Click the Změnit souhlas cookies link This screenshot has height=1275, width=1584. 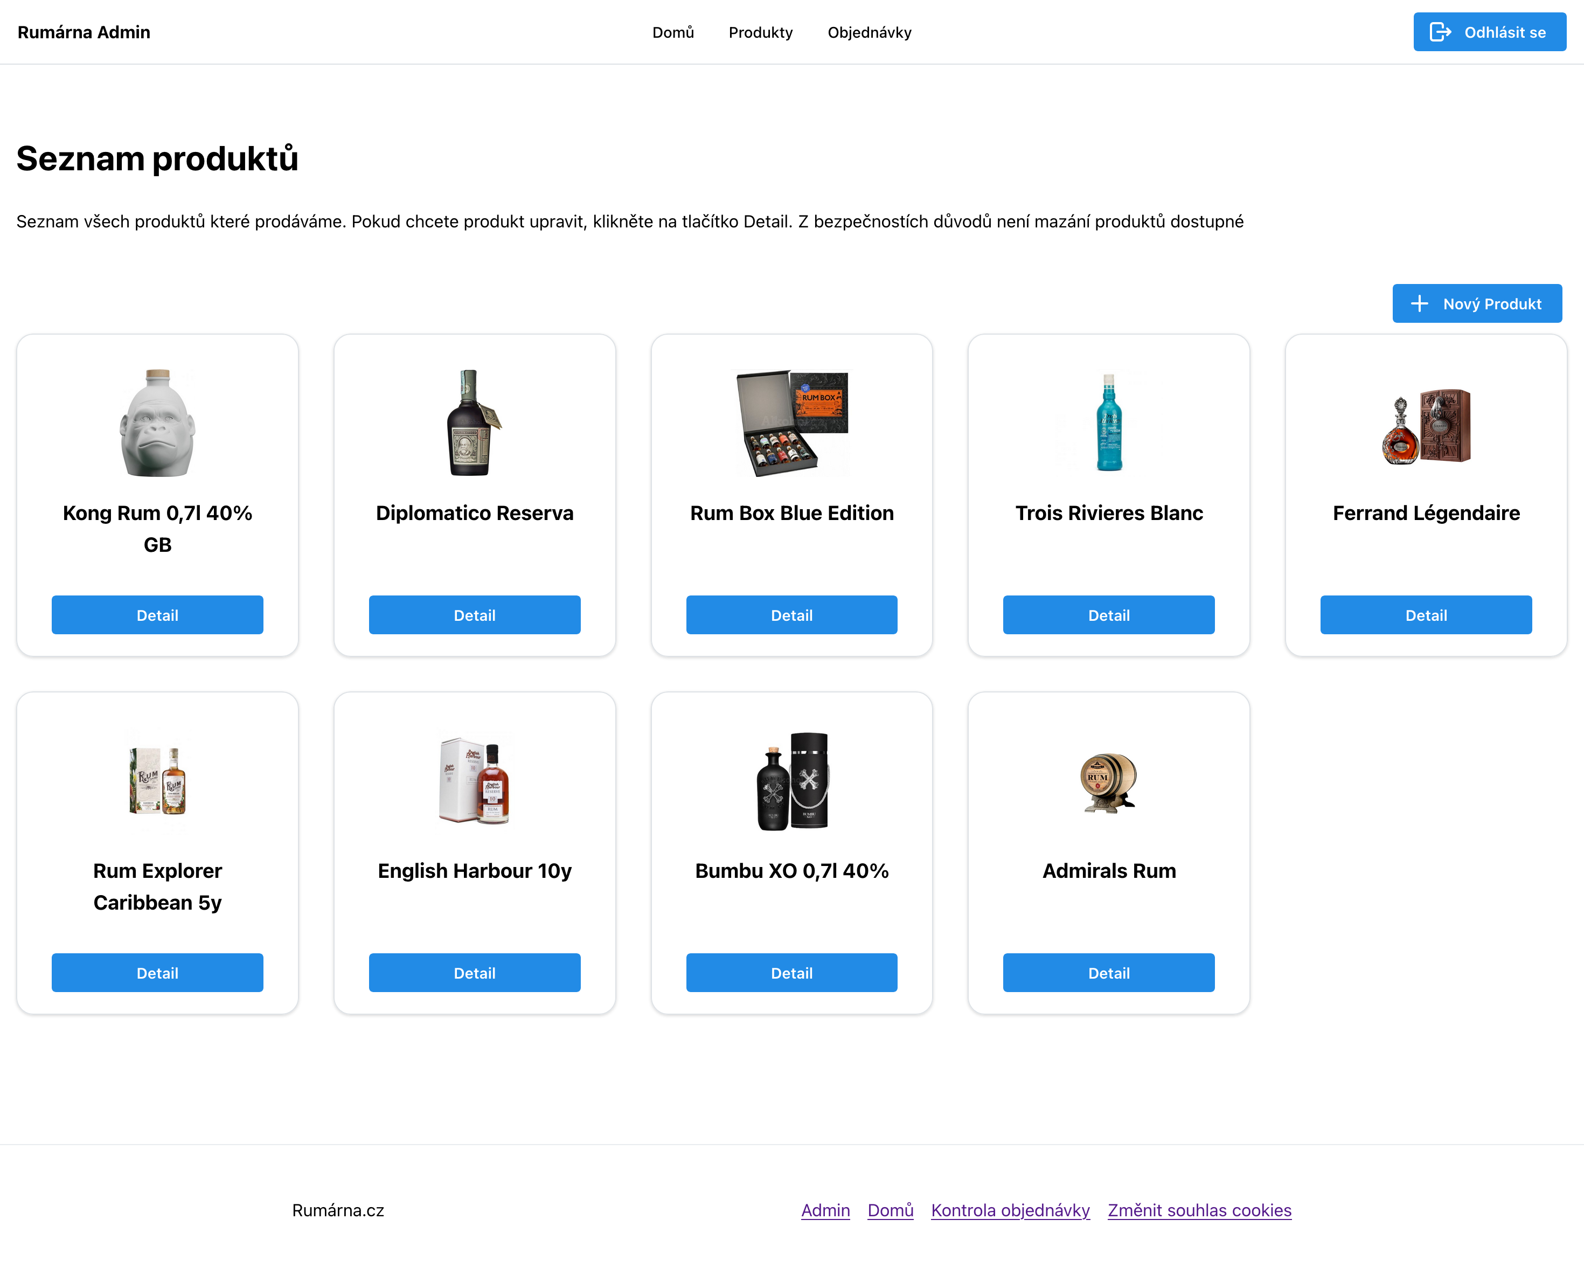pyautogui.click(x=1199, y=1210)
